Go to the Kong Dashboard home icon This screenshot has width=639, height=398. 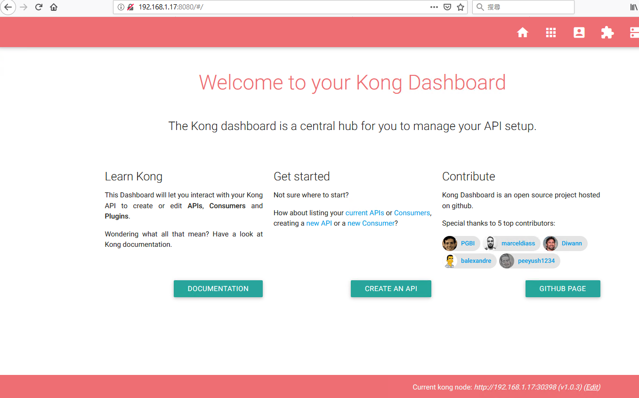click(523, 32)
